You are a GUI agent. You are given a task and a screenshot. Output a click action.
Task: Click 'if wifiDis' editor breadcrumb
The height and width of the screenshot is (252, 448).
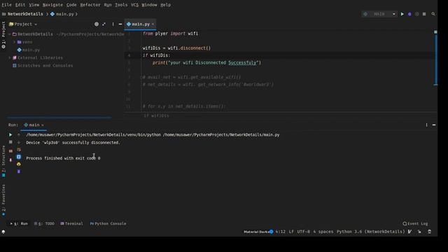click(156, 115)
